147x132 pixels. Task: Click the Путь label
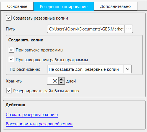[x=10, y=29]
